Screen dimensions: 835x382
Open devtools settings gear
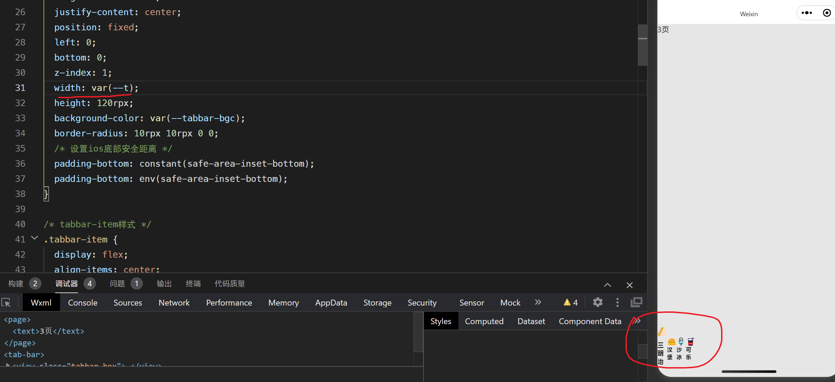click(x=598, y=302)
